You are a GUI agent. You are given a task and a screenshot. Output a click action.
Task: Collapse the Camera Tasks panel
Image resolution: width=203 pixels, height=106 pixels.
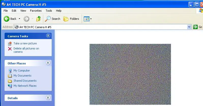(x=48, y=36)
